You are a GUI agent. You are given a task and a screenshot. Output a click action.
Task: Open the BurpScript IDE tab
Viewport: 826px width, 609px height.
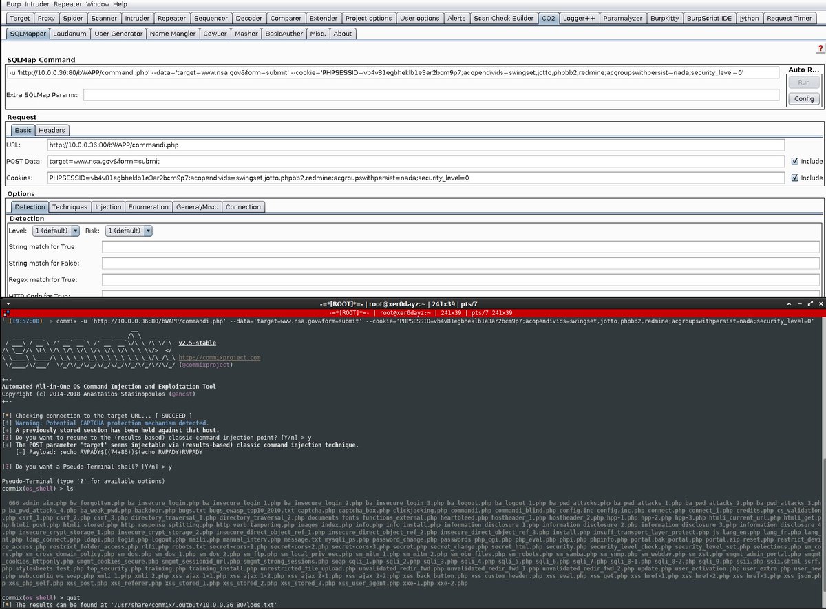tap(710, 19)
